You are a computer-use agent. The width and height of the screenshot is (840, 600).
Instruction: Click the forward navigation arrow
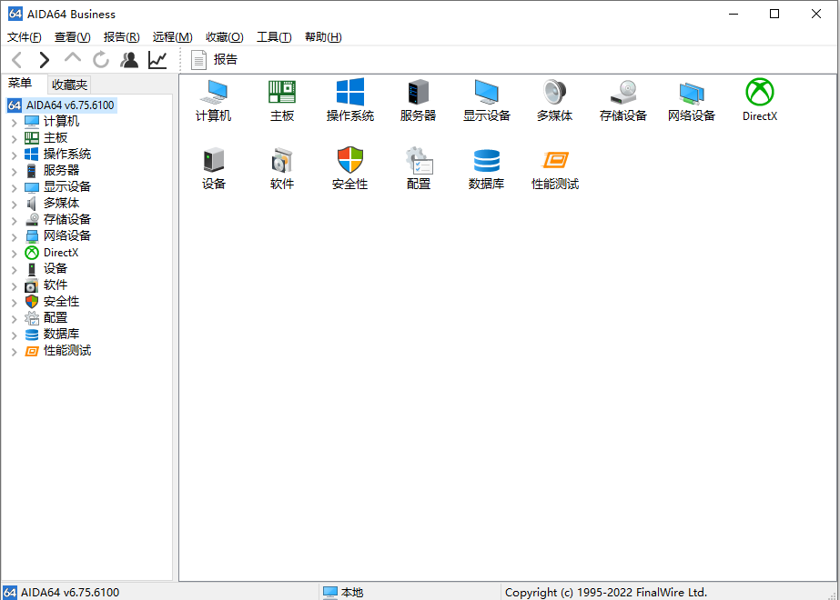pyautogui.click(x=45, y=60)
